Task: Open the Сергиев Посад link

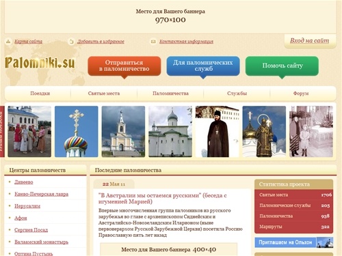Action: tap(31, 230)
